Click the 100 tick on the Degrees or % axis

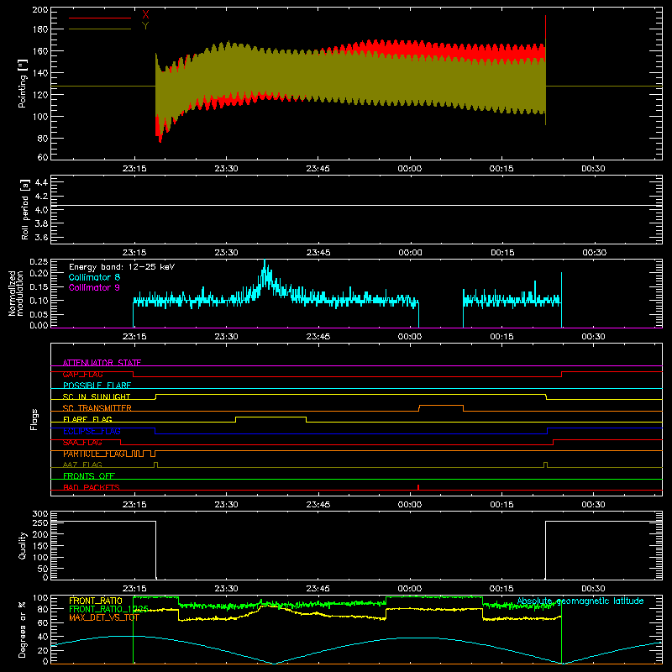pyautogui.click(x=39, y=598)
